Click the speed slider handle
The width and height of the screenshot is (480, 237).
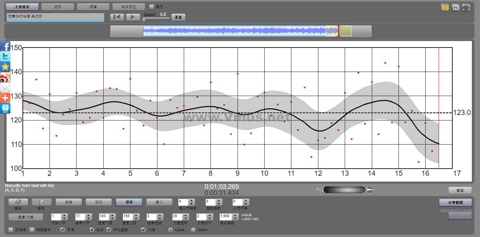pos(144,19)
